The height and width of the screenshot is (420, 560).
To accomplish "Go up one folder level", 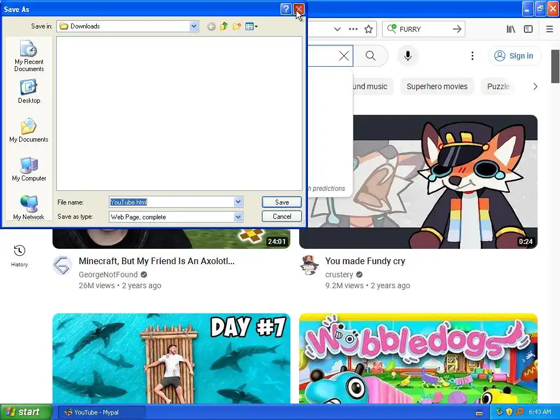I will tap(224, 26).
